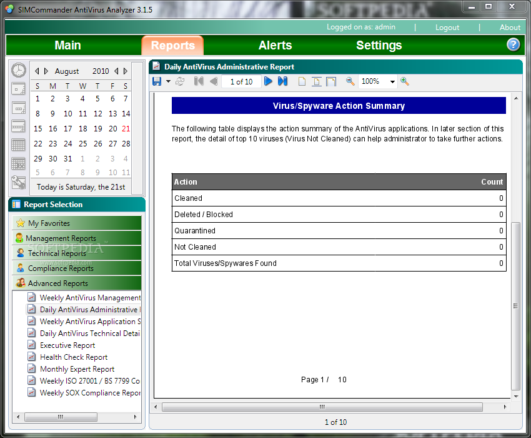Screen dimensions: 531x438
Task: Select August 21 in the calendar
Action: [126, 128]
